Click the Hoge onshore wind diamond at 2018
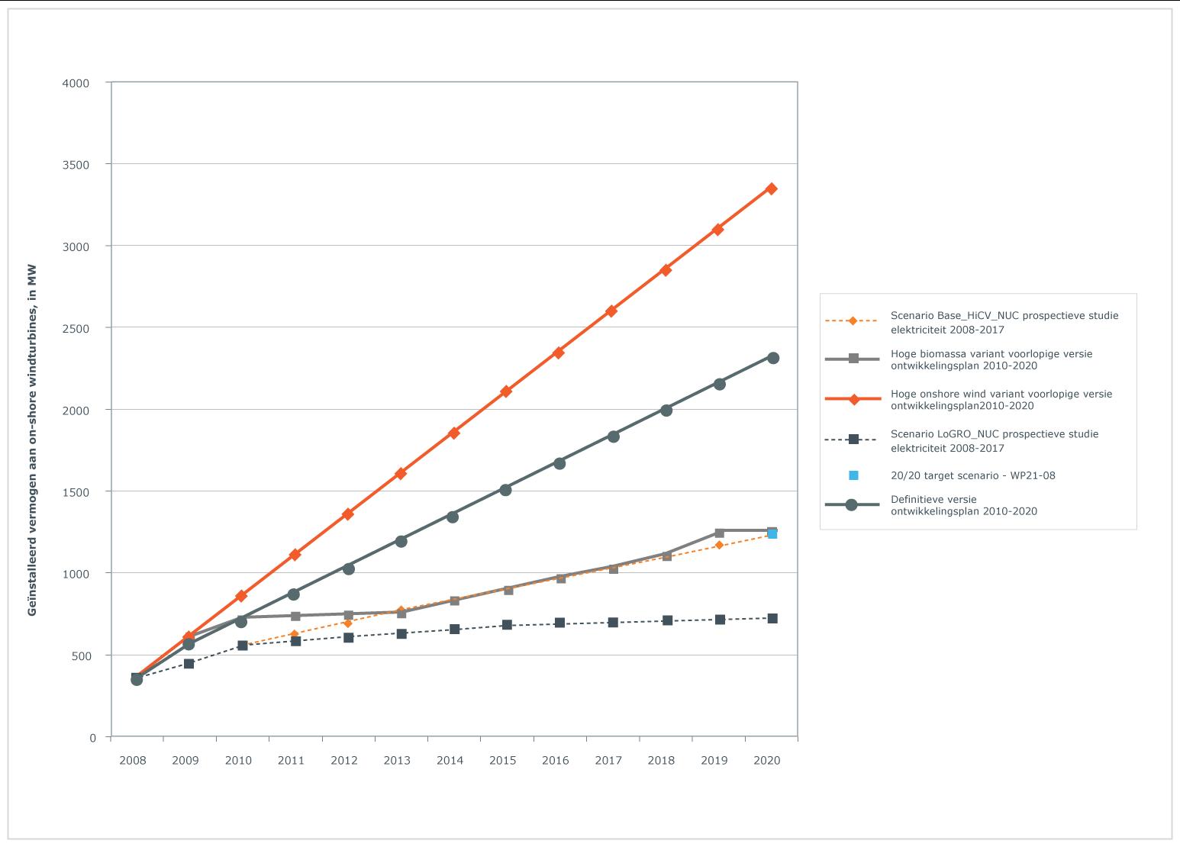The image size is (1180, 847). pos(666,270)
